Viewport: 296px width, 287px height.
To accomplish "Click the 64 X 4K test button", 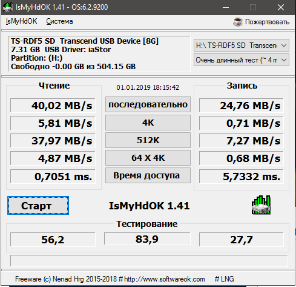I will click(x=148, y=158).
